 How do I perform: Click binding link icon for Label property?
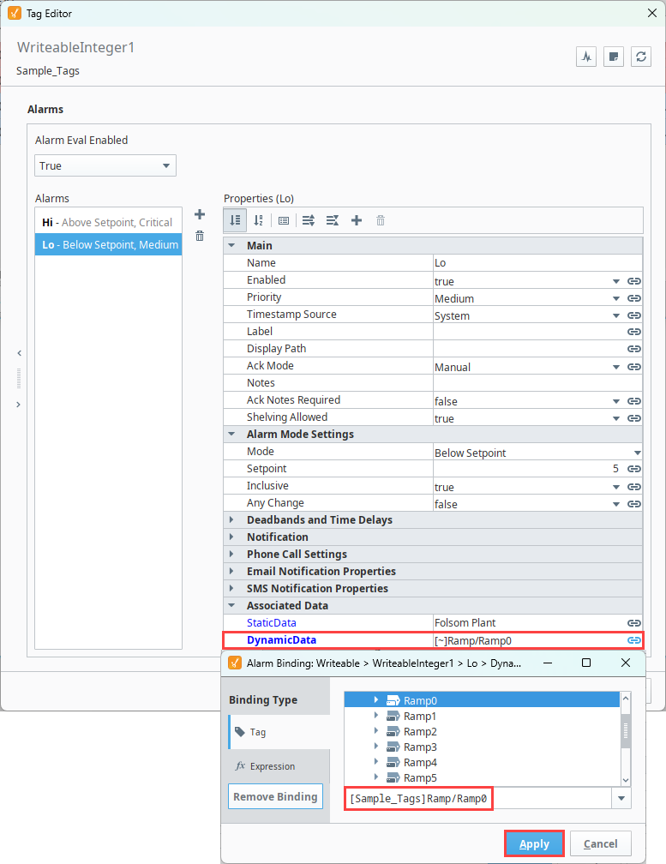634,332
